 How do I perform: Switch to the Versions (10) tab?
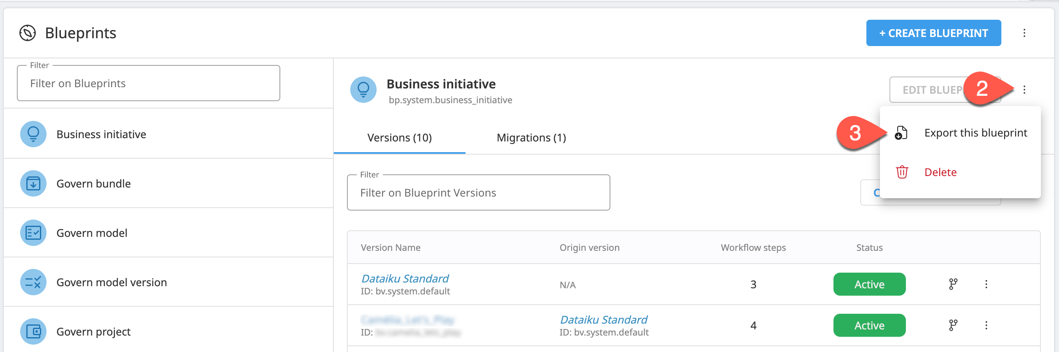[400, 138]
